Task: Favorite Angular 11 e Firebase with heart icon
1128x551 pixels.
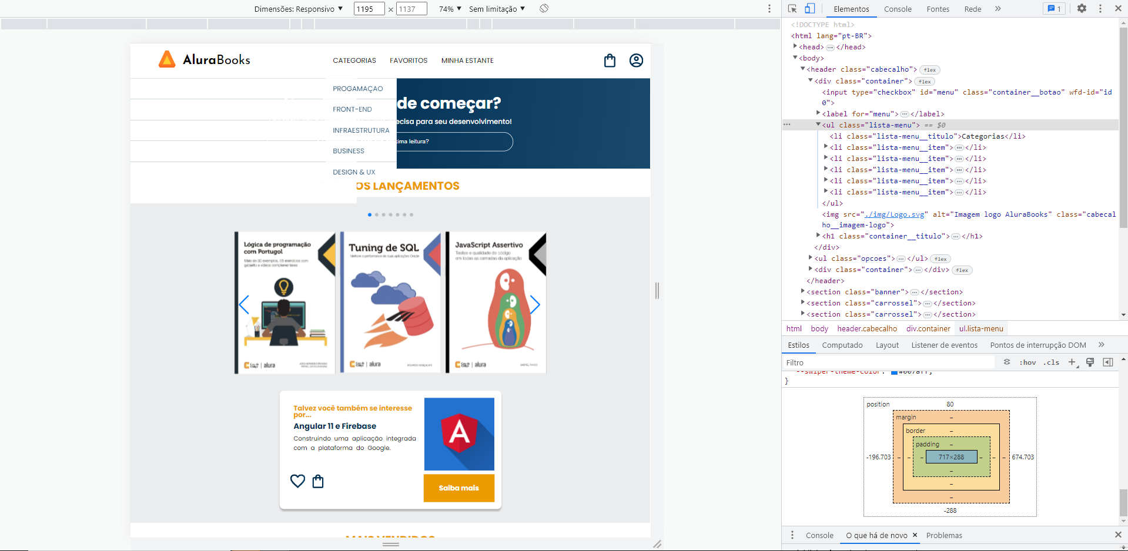Action: [x=298, y=481]
